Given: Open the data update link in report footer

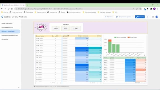Looking at the screenshot, I should click(x=63, y=86).
